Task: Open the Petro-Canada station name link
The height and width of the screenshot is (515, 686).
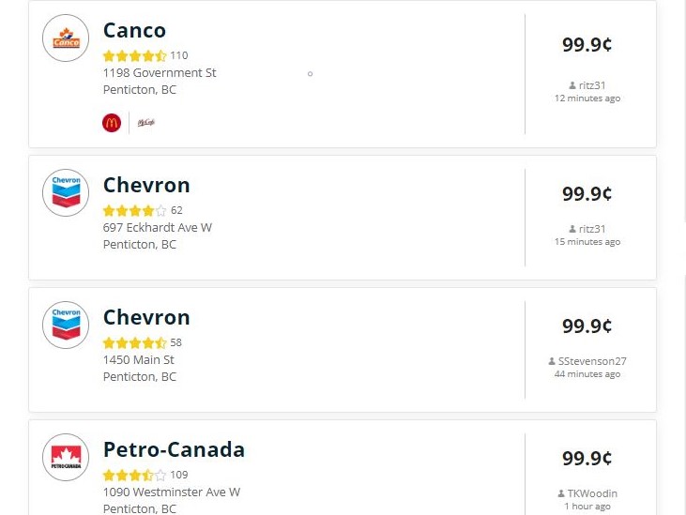Action: [x=174, y=449]
